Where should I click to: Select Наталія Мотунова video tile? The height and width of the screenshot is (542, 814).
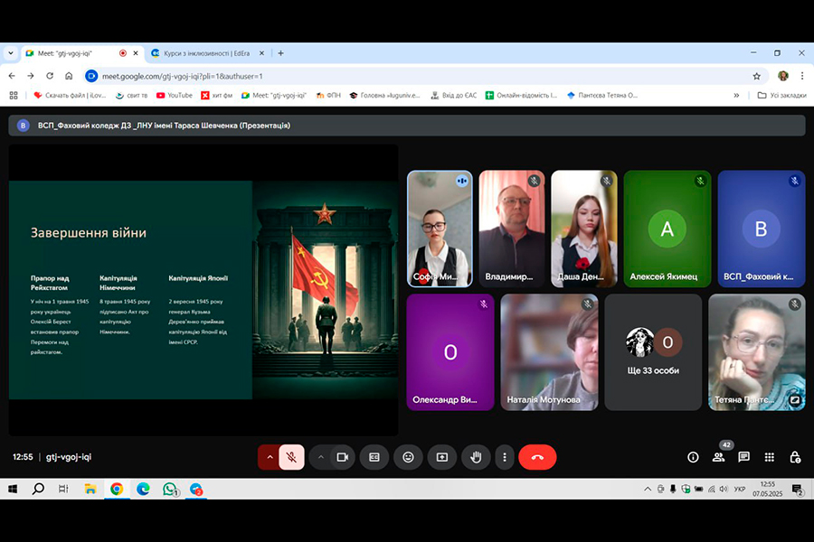[x=549, y=352]
